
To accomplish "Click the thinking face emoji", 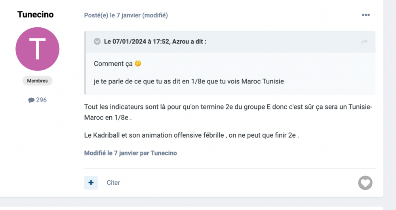I will tap(138, 63).
